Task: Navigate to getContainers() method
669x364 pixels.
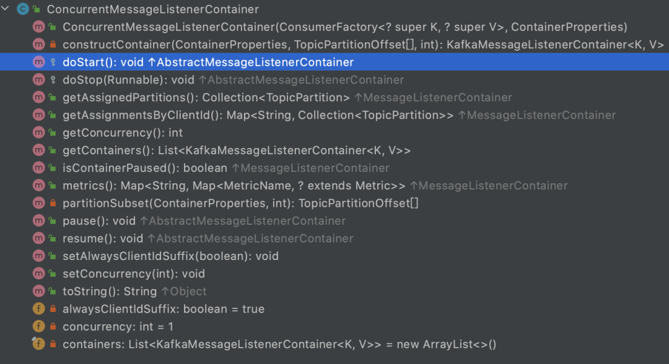Action: (237, 150)
